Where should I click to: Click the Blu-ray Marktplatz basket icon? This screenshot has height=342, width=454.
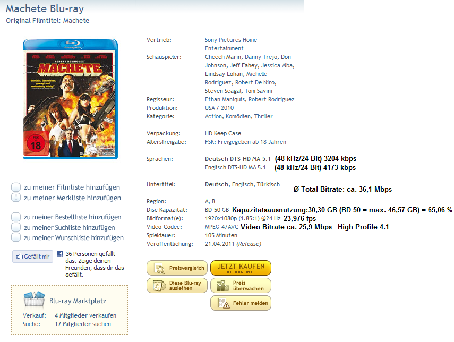coord(35,299)
